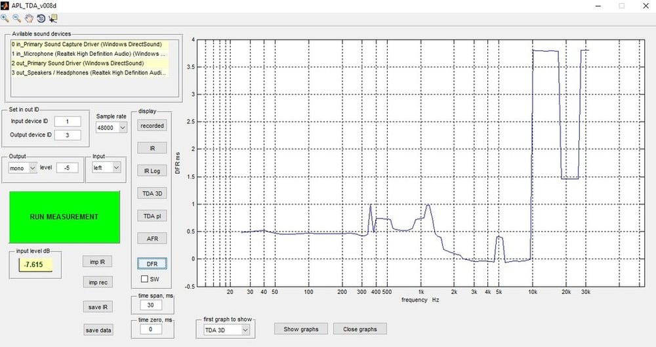Display the TDA 3D view

click(152, 194)
